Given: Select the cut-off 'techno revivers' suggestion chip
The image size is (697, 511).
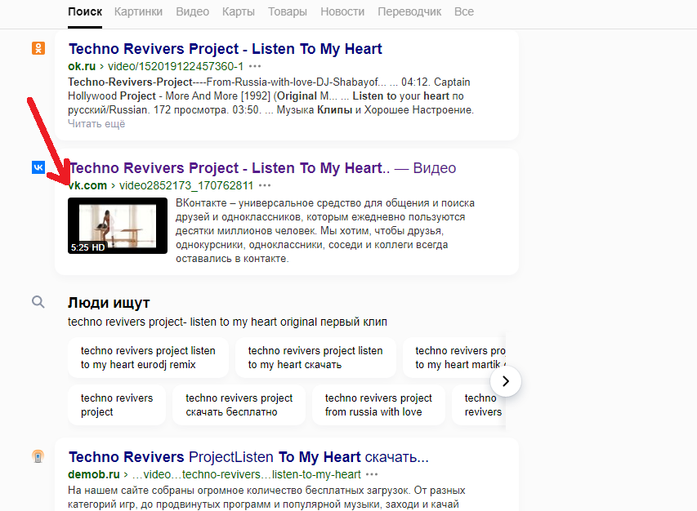Looking at the screenshot, I should [x=479, y=405].
